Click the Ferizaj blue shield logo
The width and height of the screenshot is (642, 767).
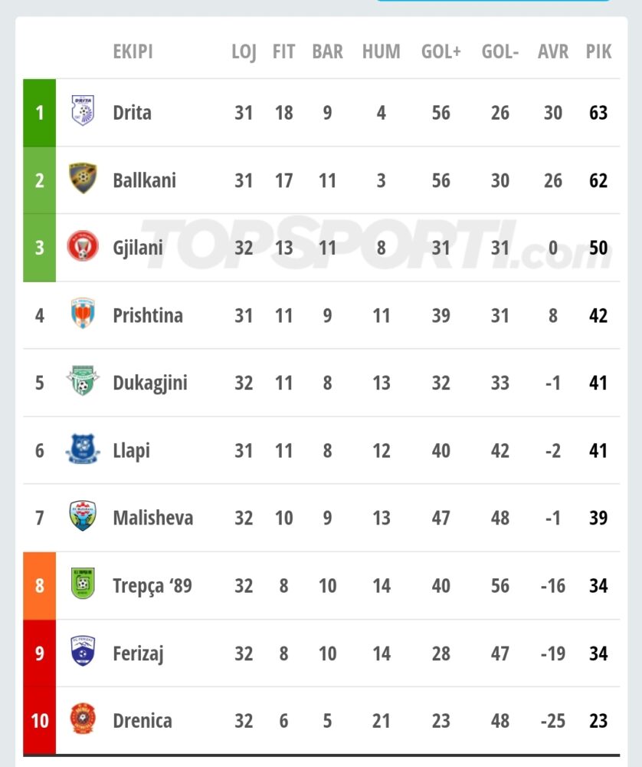(x=83, y=651)
